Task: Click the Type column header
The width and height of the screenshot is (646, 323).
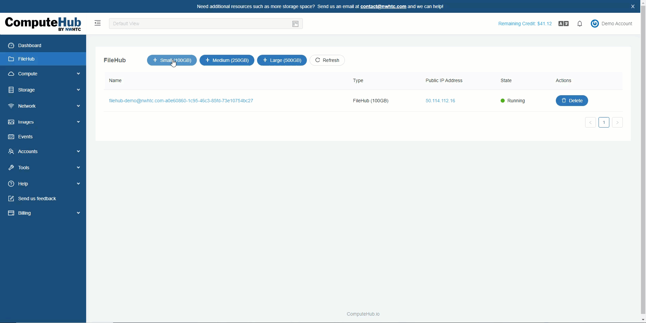Action: click(358, 80)
